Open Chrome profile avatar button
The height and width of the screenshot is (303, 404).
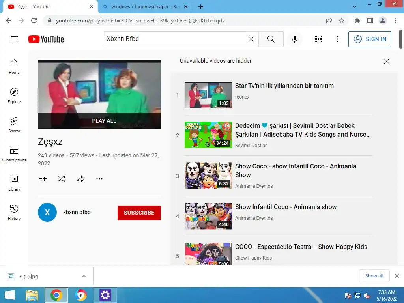point(383,21)
